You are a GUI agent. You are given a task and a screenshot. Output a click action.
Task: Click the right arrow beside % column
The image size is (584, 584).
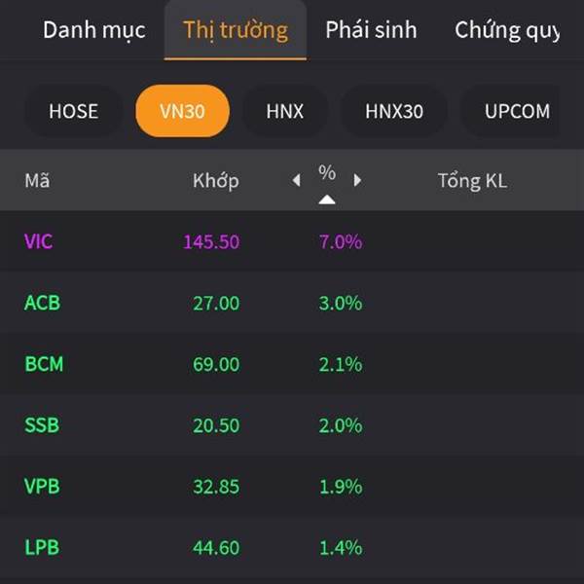coord(357,180)
